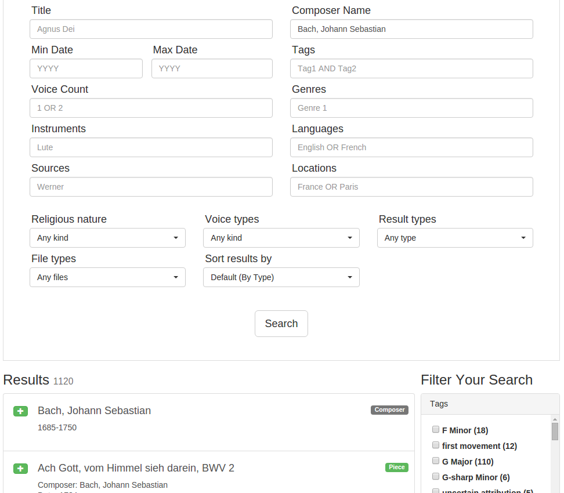The height and width of the screenshot is (493, 564).
Task: Click the Min Date YYYY field
Action: [x=86, y=68]
